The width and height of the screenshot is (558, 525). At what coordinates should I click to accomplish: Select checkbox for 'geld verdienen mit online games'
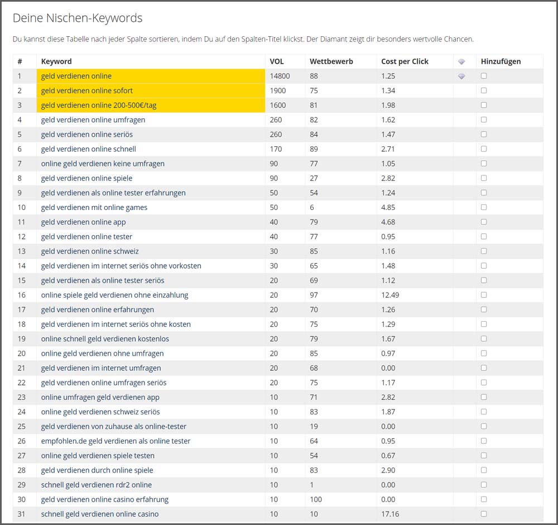point(484,207)
